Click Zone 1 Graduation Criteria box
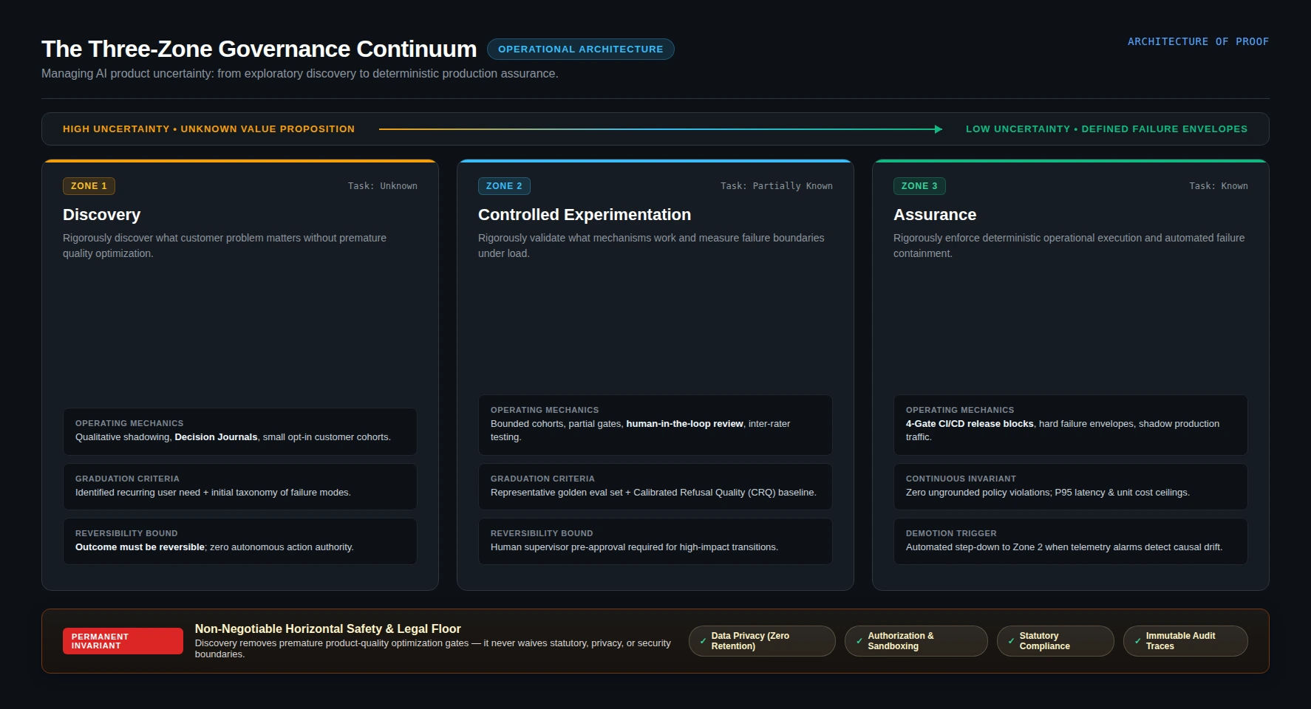Viewport: 1311px width, 709px height. [240, 487]
